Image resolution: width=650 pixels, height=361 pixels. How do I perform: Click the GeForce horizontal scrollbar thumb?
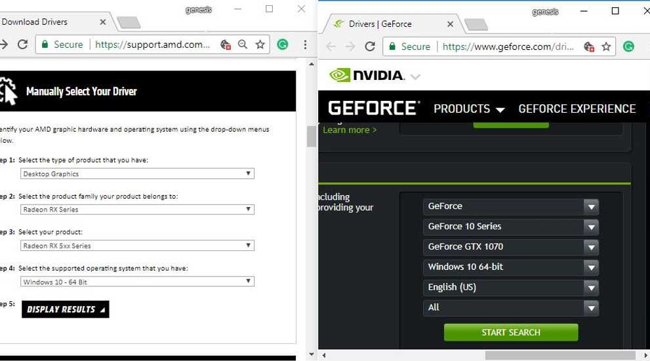point(560,355)
